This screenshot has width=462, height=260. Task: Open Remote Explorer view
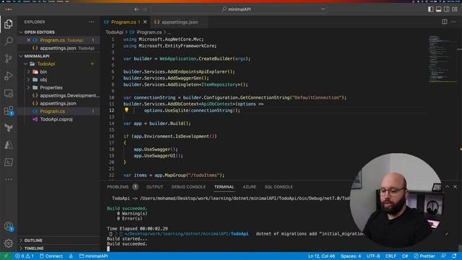(x=9, y=93)
